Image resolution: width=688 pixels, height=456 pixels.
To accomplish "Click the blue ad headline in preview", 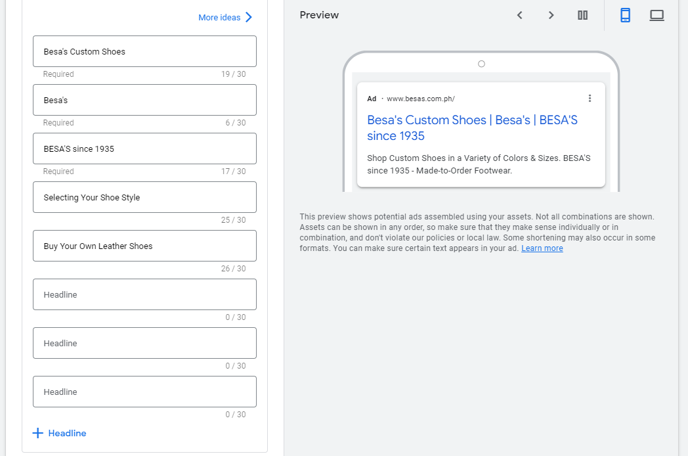I will click(472, 128).
